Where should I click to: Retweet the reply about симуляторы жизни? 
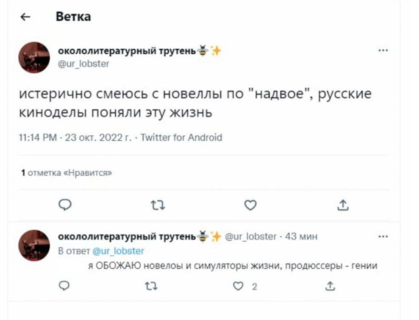coord(151,287)
